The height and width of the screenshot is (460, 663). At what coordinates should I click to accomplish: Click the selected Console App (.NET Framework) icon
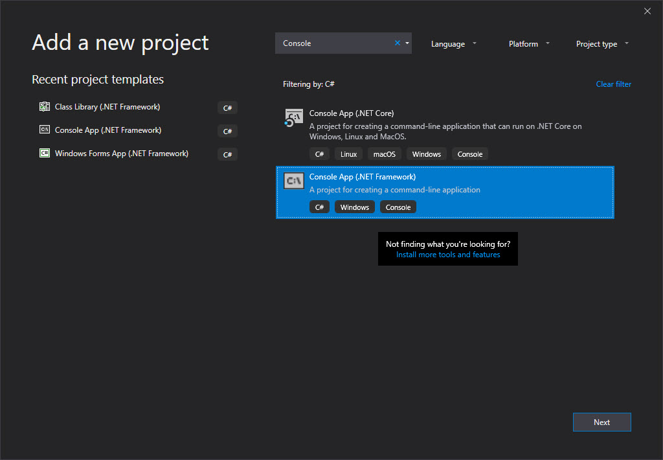[x=293, y=181]
